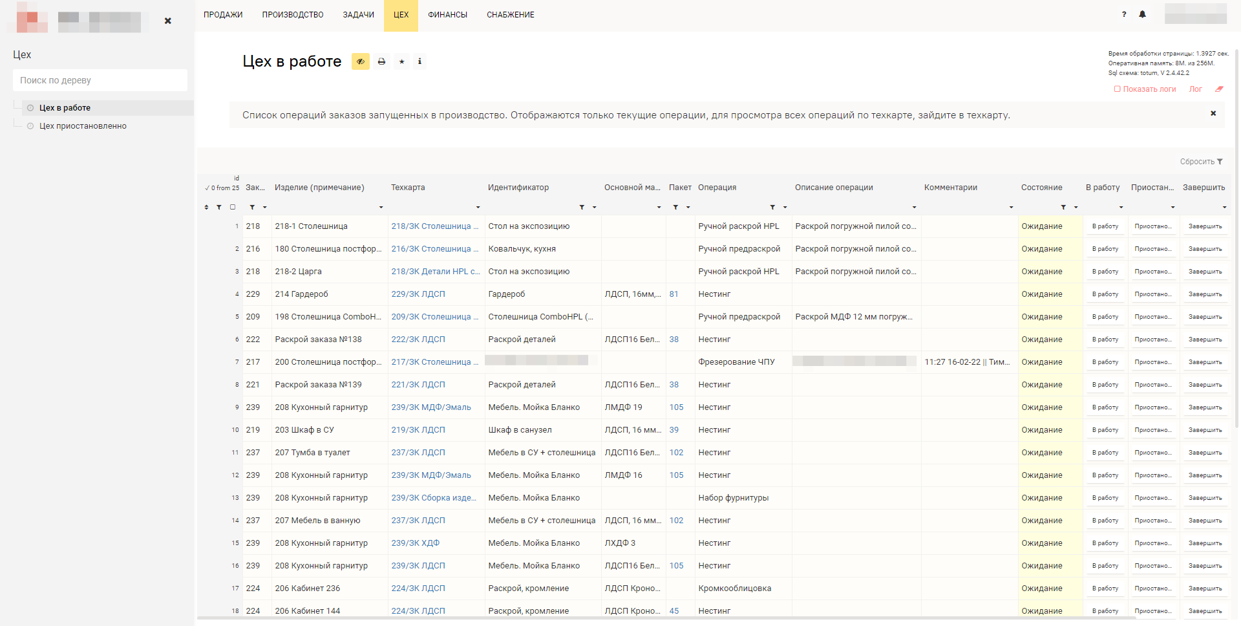Viewport: 1241px width, 626px height.
Task: Enable the Показать логи checkbox
Action: click(1117, 89)
